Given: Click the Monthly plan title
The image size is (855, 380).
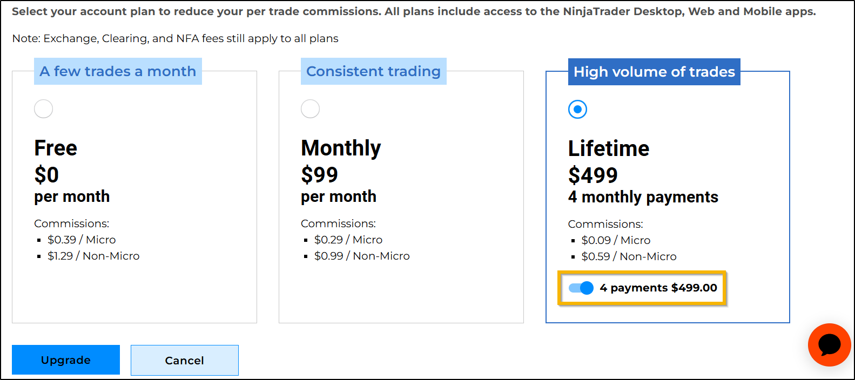Looking at the screenshot, I should click(341, 148).
